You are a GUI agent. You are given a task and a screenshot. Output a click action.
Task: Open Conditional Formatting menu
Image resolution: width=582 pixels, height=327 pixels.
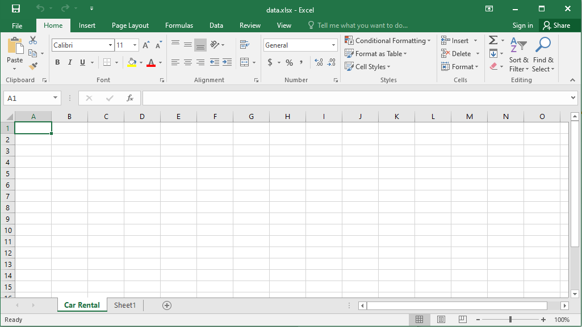(x=387, y=40)
